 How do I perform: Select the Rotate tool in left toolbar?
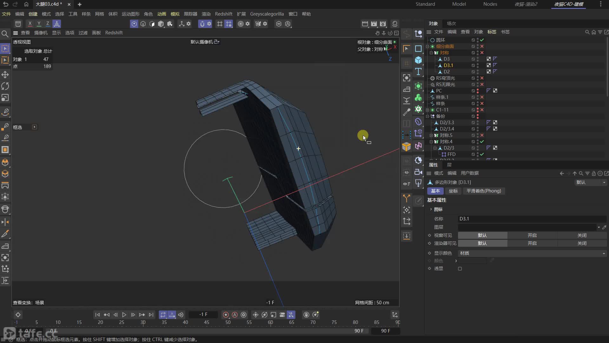[5, 86]
